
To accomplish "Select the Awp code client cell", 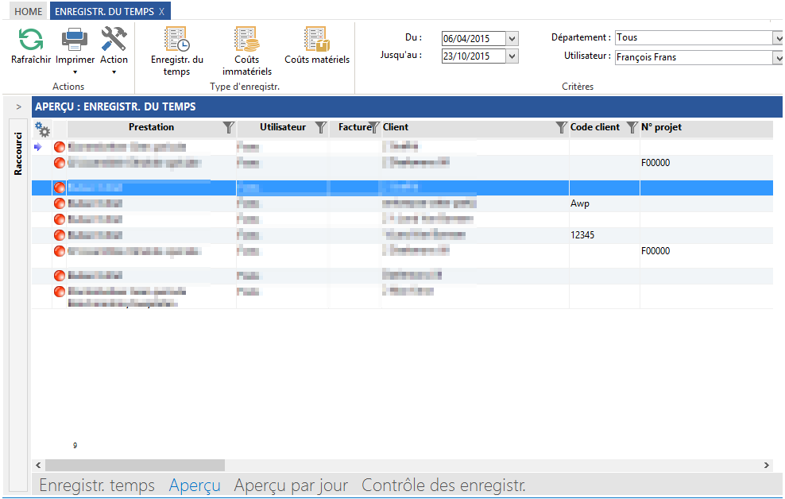I will [605, 203].
